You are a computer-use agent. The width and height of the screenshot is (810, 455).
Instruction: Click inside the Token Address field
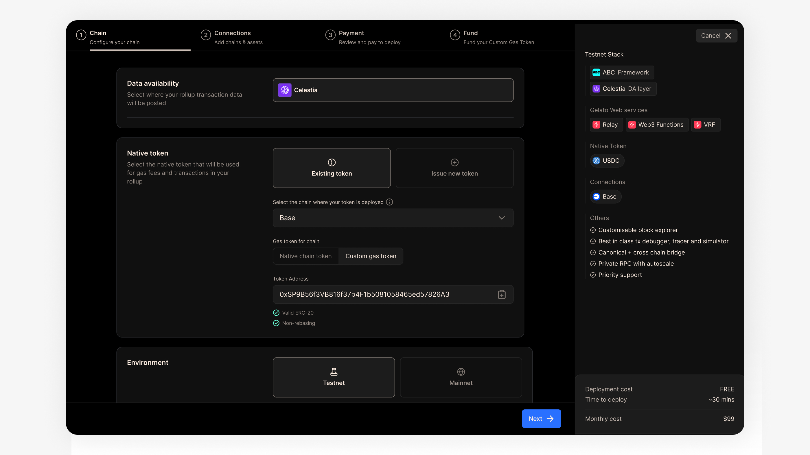click(x=377, y=295)
